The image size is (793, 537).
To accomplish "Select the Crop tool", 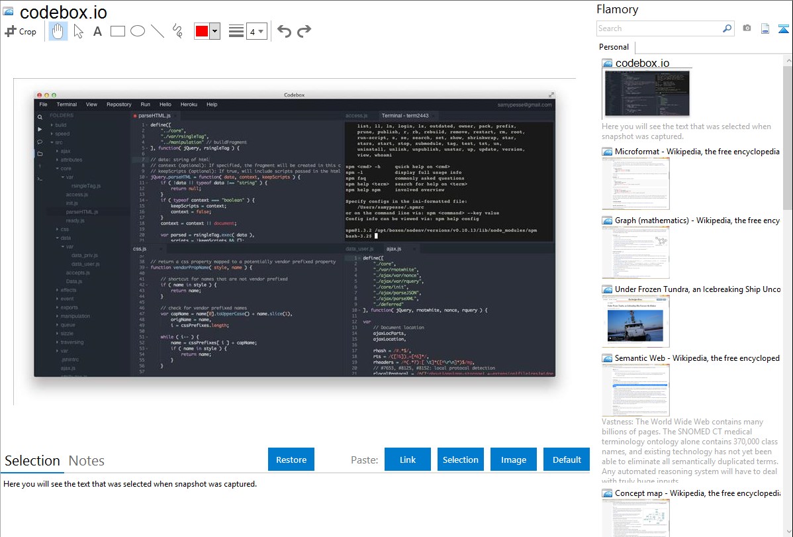I will pyautogui.click(x=21, y=31).
